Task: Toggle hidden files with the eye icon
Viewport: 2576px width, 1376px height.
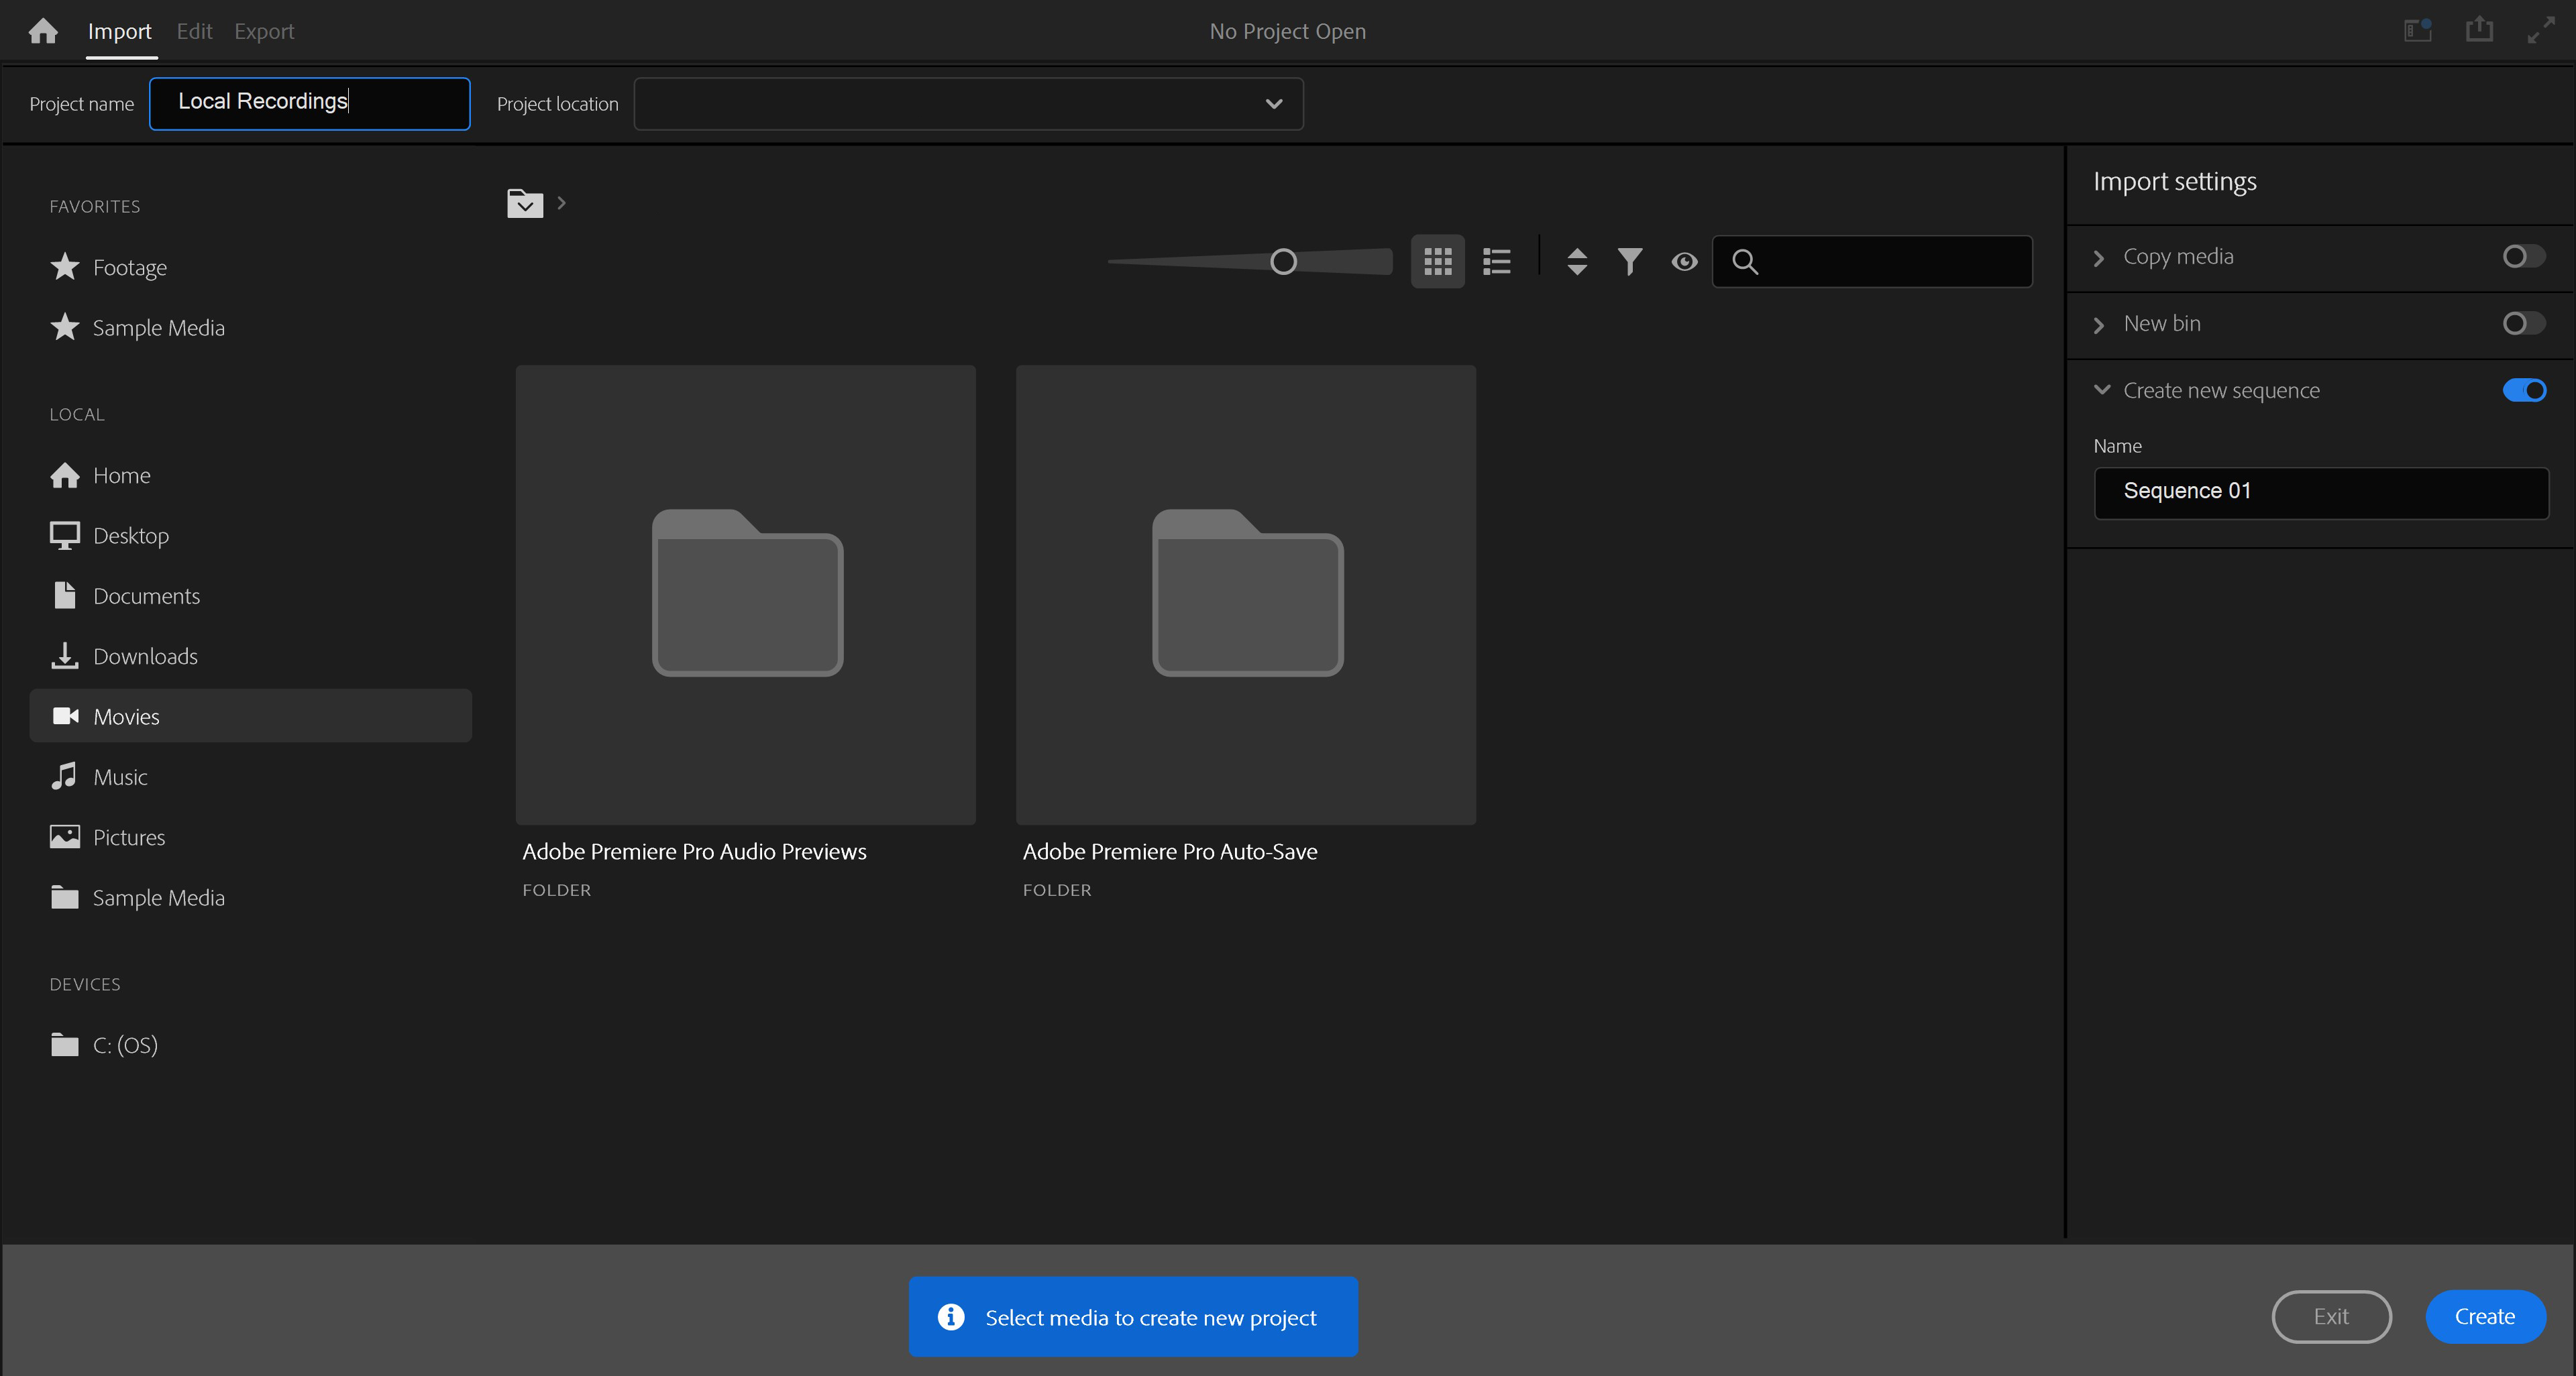Action: click(1684, 262)
